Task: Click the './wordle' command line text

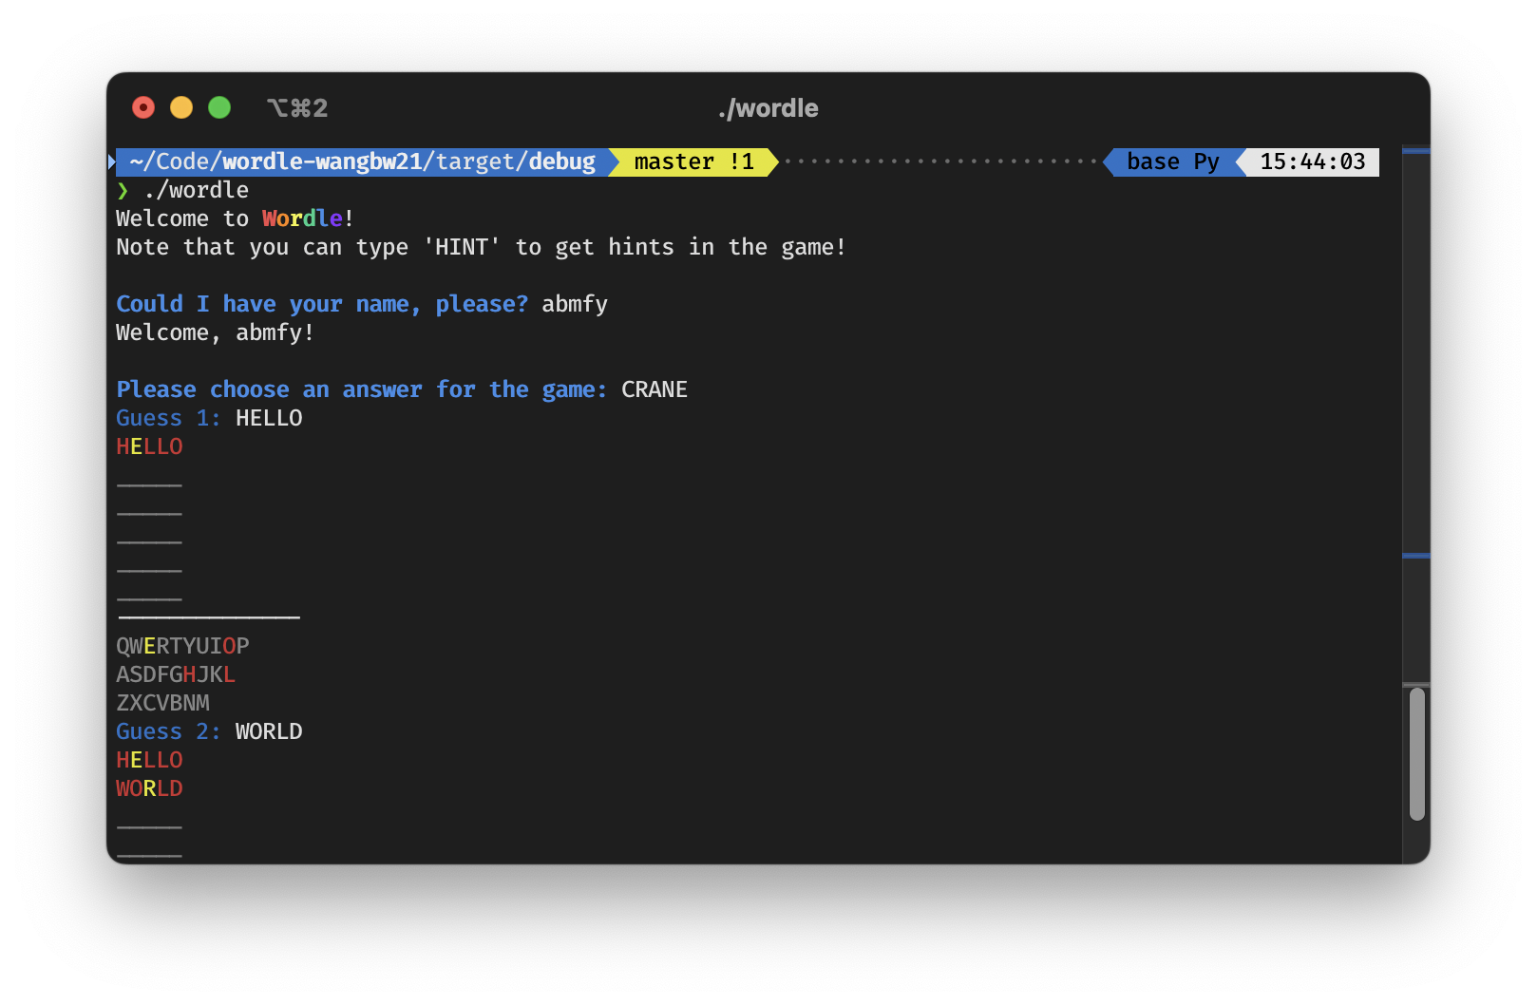Action: tap(197, 190)
